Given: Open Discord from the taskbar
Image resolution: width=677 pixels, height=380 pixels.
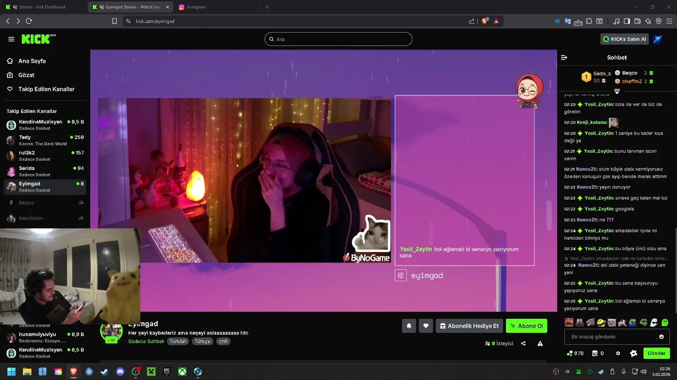Looking at the screenshot, I should coord(120,372).
